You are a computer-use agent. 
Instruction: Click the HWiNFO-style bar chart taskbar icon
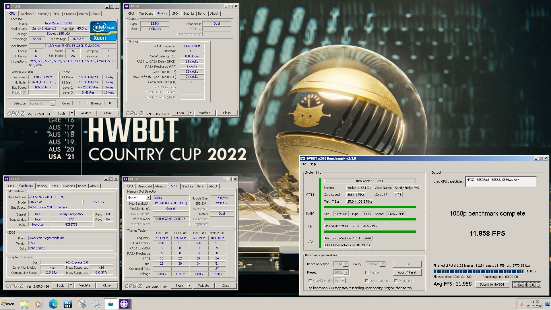coord(67,304)
